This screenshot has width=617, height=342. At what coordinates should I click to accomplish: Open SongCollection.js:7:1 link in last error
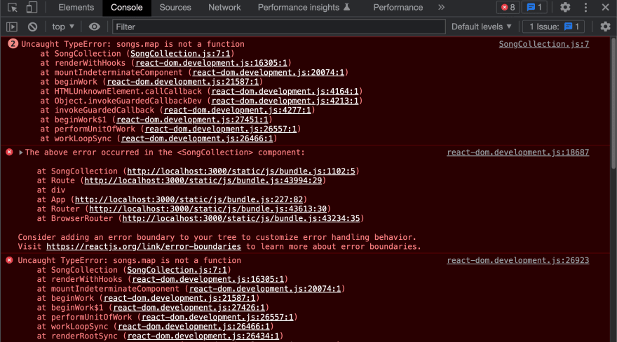pyautogui.click(x=177, y=270)
